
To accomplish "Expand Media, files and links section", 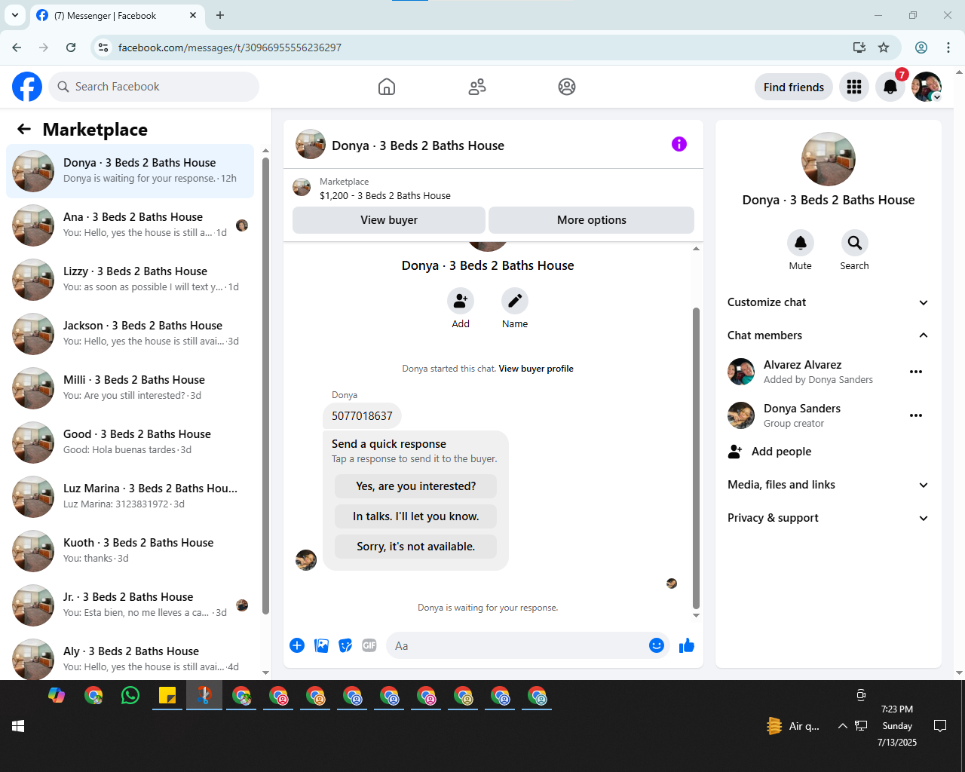I will click(x=828, y=485).
